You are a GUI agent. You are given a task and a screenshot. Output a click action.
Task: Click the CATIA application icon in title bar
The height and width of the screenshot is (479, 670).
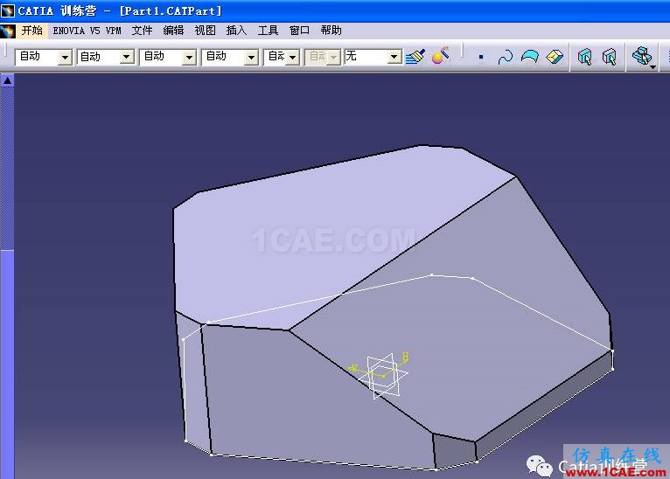(7, 10)
